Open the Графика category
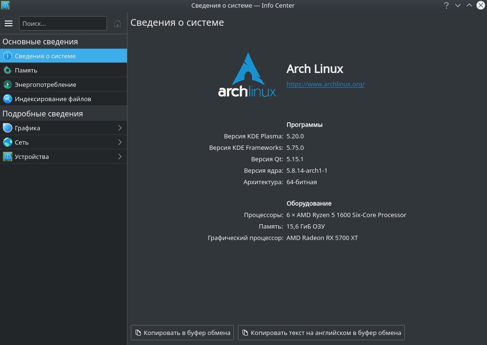This screenshot has width=487, height=345. pyautogui.click(x=64, y=128)
